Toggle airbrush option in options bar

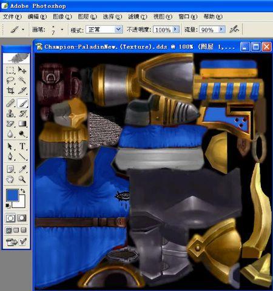234,30
